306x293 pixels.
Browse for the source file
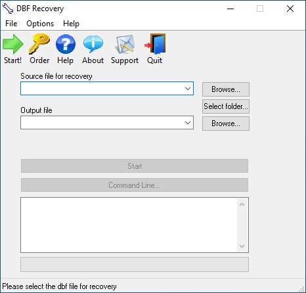tap(226, 89)
